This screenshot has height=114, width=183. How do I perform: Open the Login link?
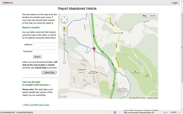coord(175,3)
